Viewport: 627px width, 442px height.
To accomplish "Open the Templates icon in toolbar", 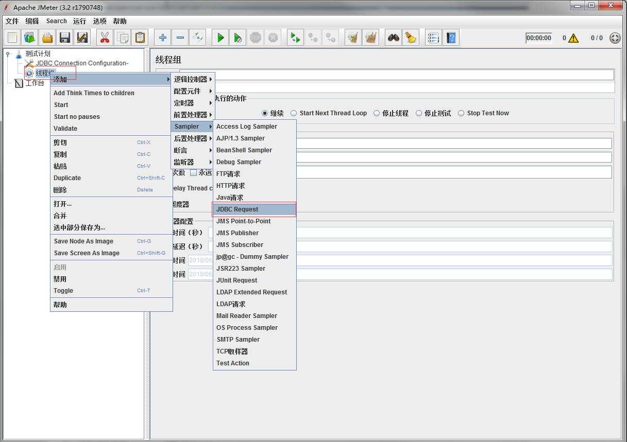I will pyautogui.click(x=30, y=38).
